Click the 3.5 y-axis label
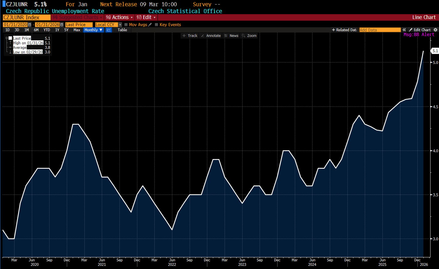This screenshot has height=269, width=439. (436, 195)
